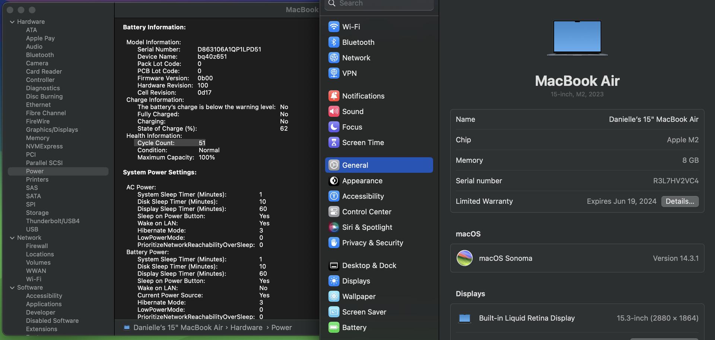Open Bluetooth icon in System Settings

tap(334, 42)
